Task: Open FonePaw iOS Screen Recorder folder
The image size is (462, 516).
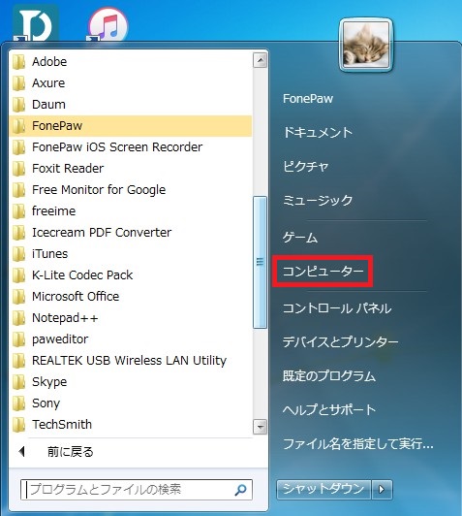Action: (x=117, y=147)
